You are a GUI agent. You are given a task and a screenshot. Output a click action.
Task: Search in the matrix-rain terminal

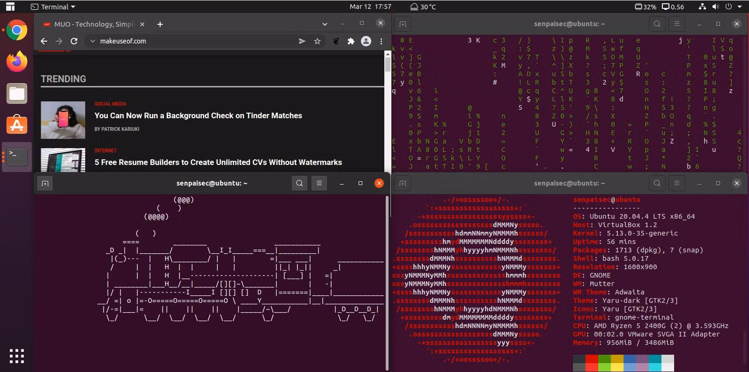(x=657, y=24)
